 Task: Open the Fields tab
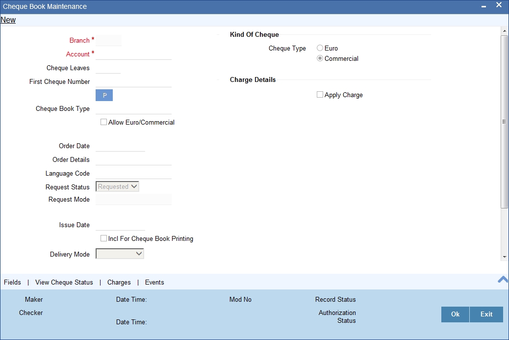(x=12, y=282)
